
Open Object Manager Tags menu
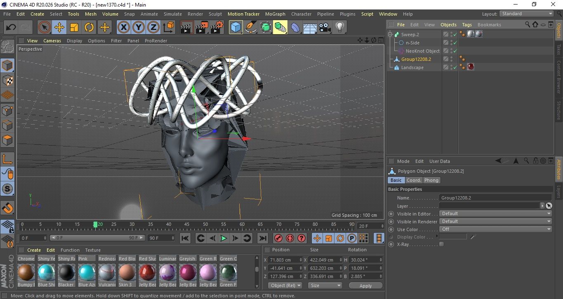(467, 25)
